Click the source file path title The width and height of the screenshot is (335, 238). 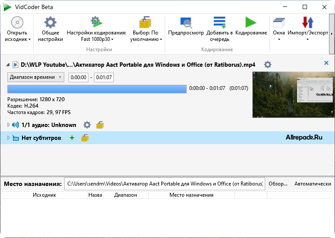pos(138,65)
